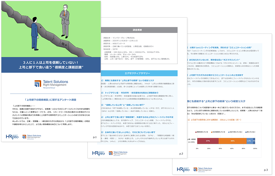
Task: Click the p.3 page number
Action: click(266, 170)
